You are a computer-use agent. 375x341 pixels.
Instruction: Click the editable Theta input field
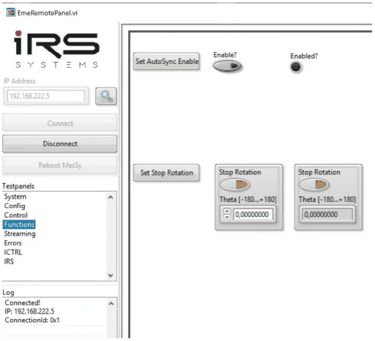click(253, 215)
